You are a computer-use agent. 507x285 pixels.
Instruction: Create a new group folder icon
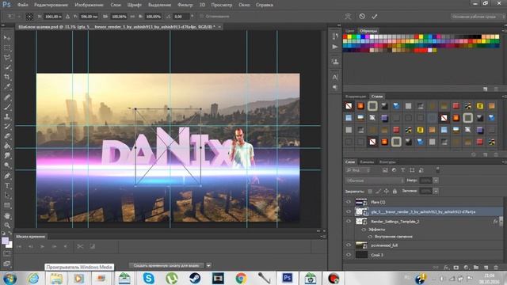[476, 268]
